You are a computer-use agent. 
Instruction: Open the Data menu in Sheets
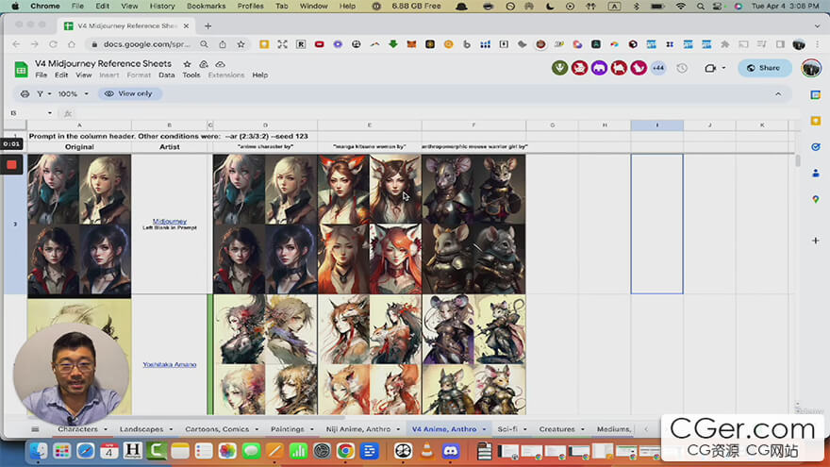coord(167,75)
